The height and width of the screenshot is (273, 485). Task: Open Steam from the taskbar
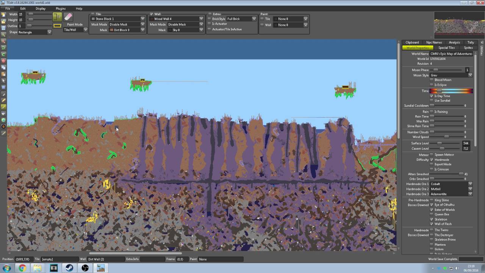69,268
